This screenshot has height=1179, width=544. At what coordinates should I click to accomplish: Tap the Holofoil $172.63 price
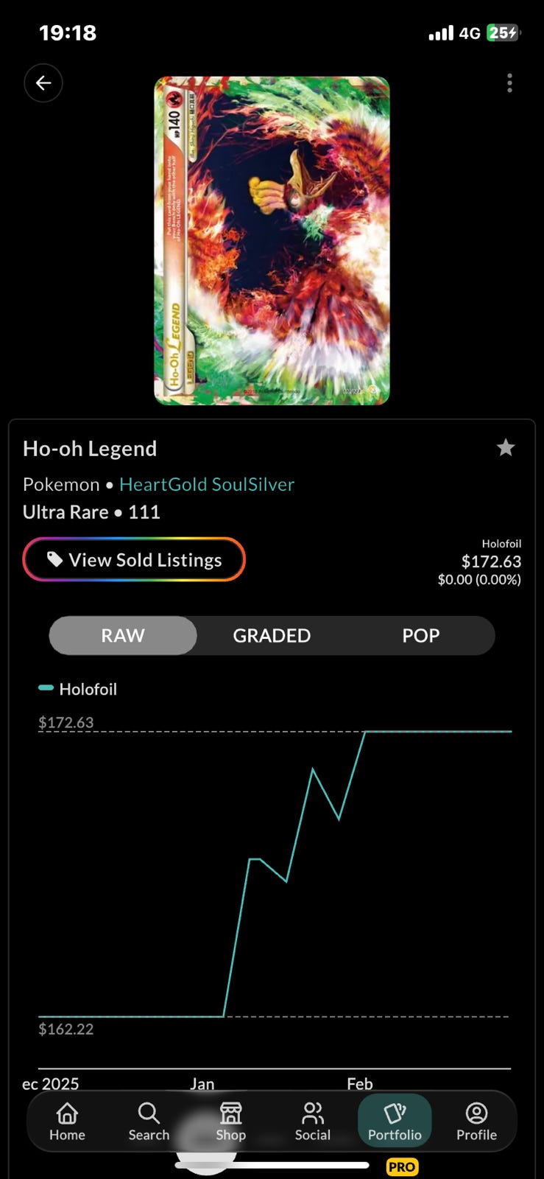491,561
